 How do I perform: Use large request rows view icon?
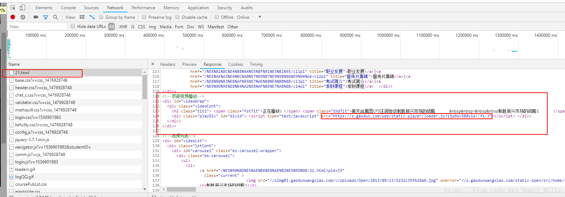(x=82, y=17)
